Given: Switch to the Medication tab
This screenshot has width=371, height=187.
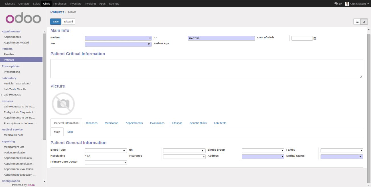Looking at the screenshot, I should coord(111,123).
